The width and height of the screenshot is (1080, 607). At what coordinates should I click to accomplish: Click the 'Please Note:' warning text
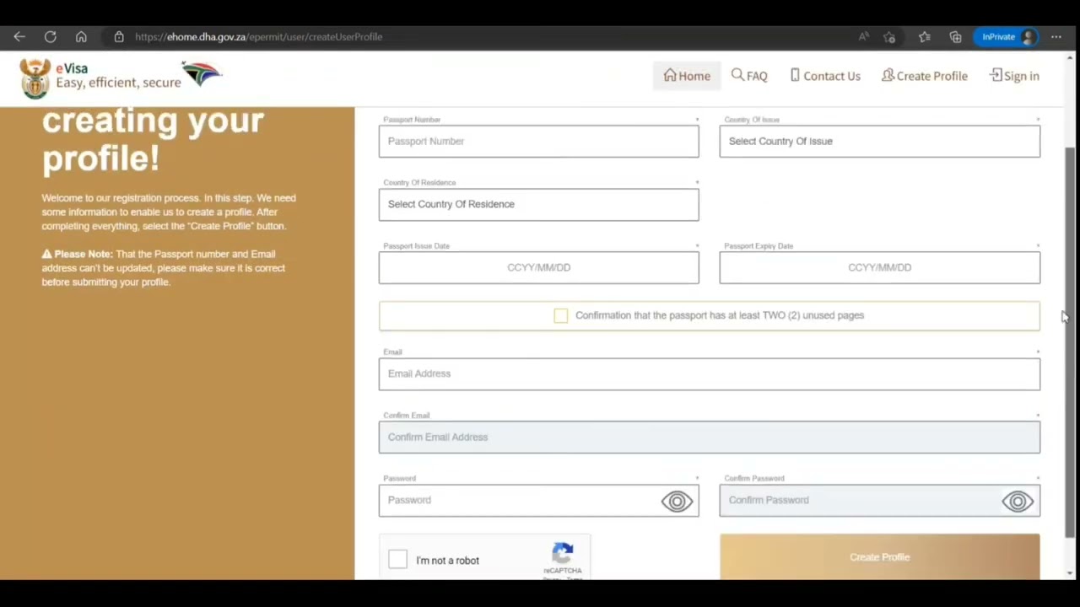[x=83, y=254]
